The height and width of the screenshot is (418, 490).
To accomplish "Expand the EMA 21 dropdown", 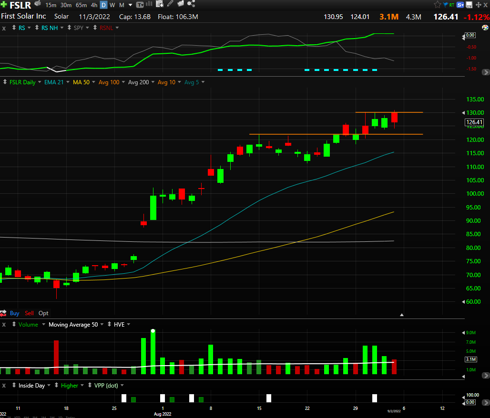I will [x=68, y=82].
